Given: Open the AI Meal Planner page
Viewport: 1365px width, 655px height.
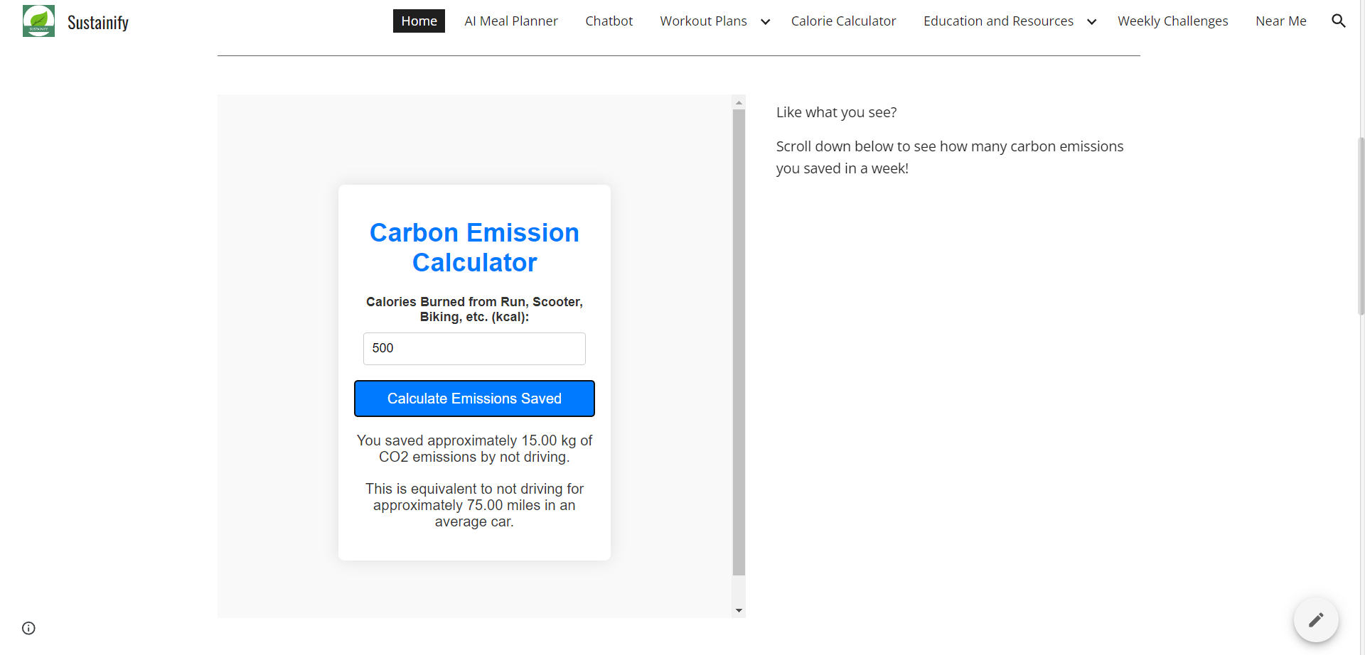Looking at the screenshot, I should pos(511,21).
